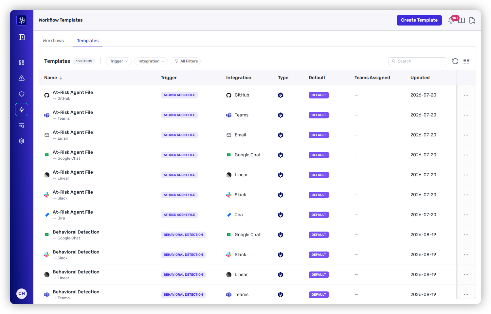Open the row menu for At-Risk Agent File Slack

[466, 195]
